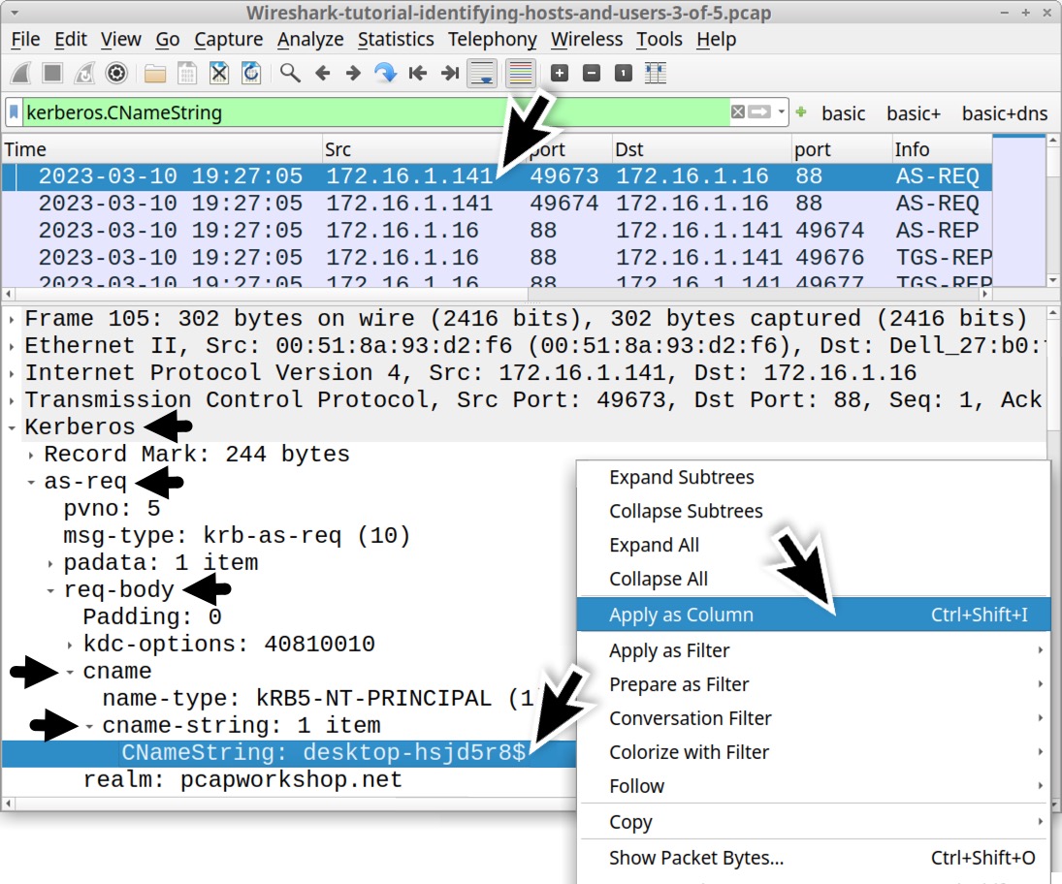Image resolution: width=1062 pixels, height=884 pixels.
Task: Open the Statistics menu
Action: (x=396, y=39)
